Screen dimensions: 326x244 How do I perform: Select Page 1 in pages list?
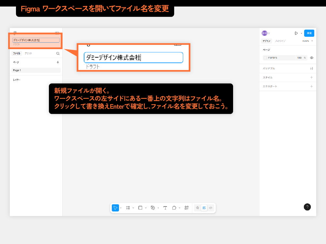coord(36,70)
